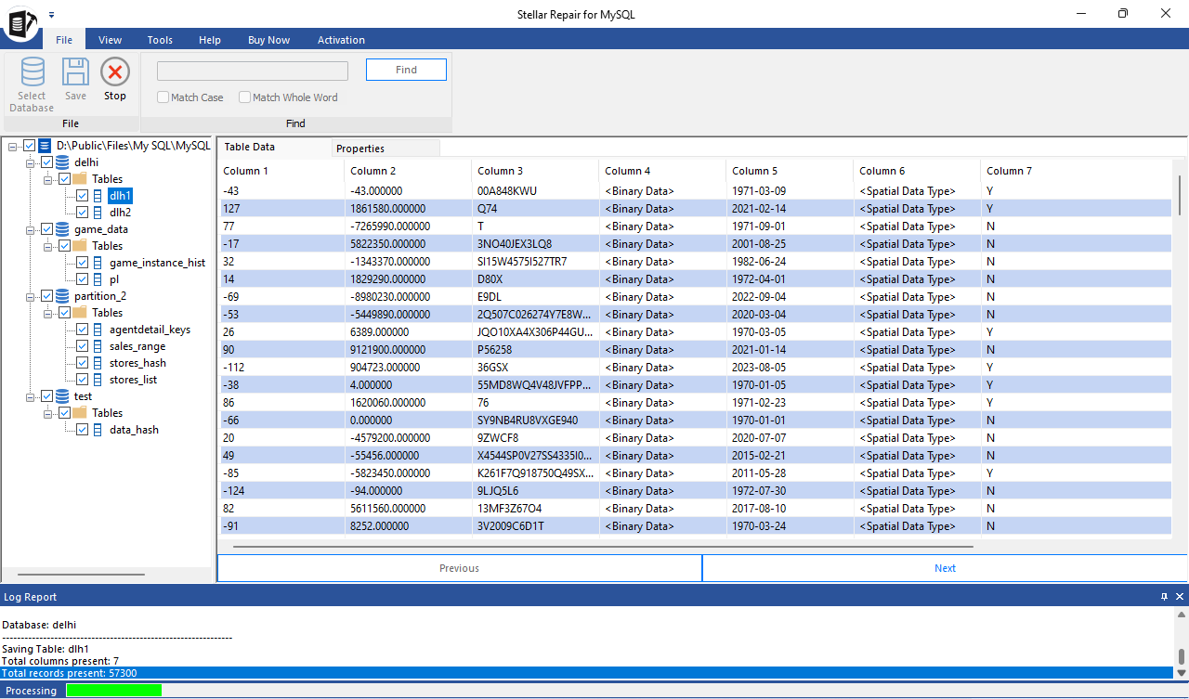Stop the current process with Stop icon
This screenshot has width=1189, height=699.
(x=115, y=71)
